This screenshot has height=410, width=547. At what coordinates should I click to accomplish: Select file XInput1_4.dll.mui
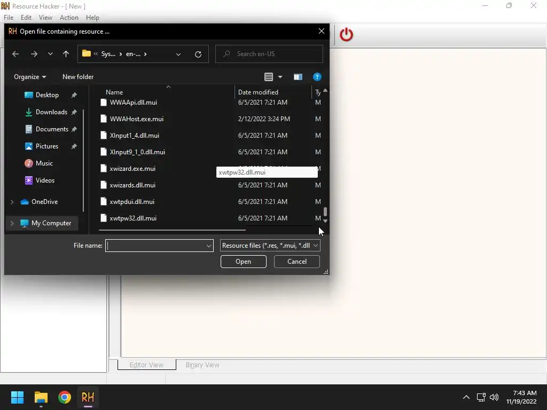(x=134, y=135)
